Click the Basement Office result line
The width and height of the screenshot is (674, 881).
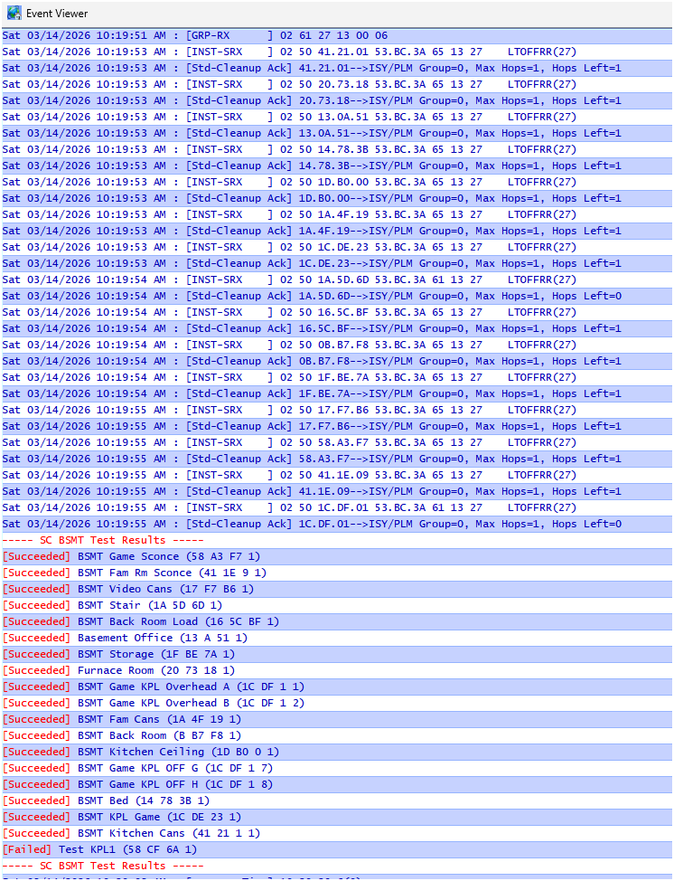(x=125, y=638)
